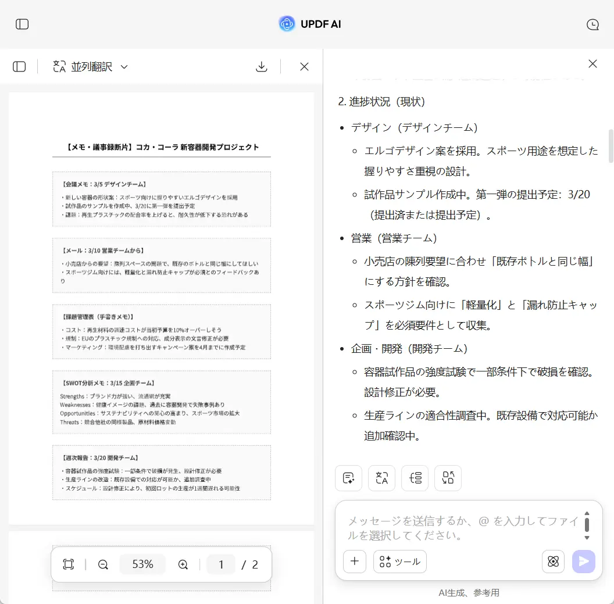Click the send message button

coord(583,562)
